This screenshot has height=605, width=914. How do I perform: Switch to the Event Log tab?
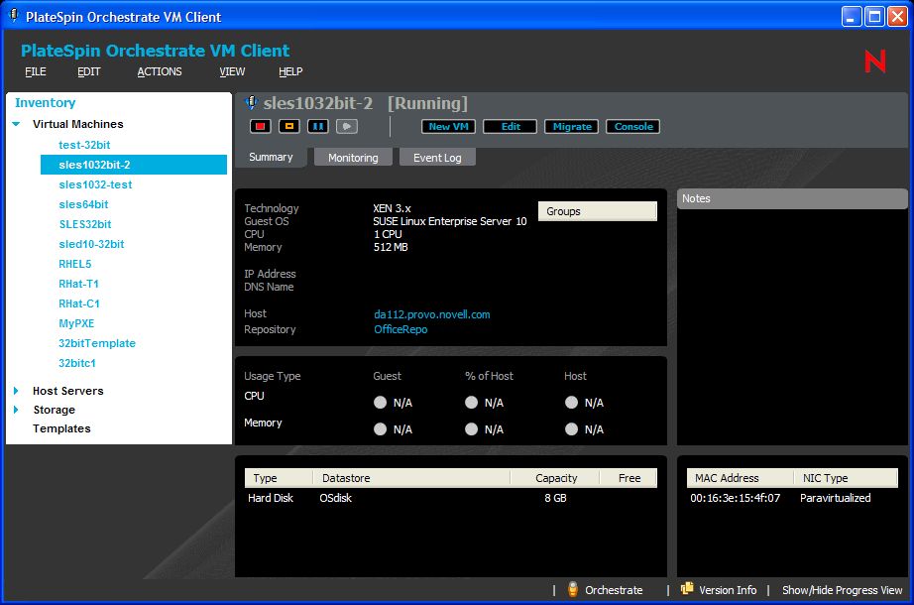point(437,158)
